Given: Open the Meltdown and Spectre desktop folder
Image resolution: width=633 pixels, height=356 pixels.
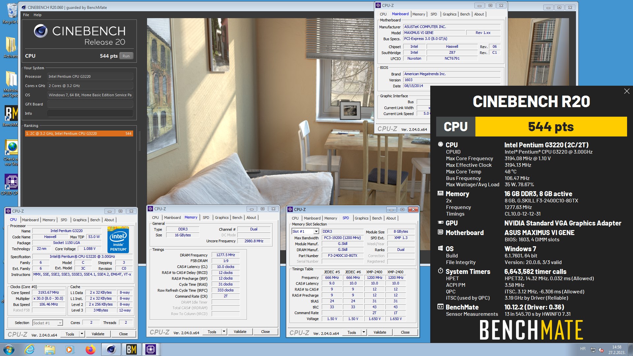Looking at the screenshot, I should (11, 84).
